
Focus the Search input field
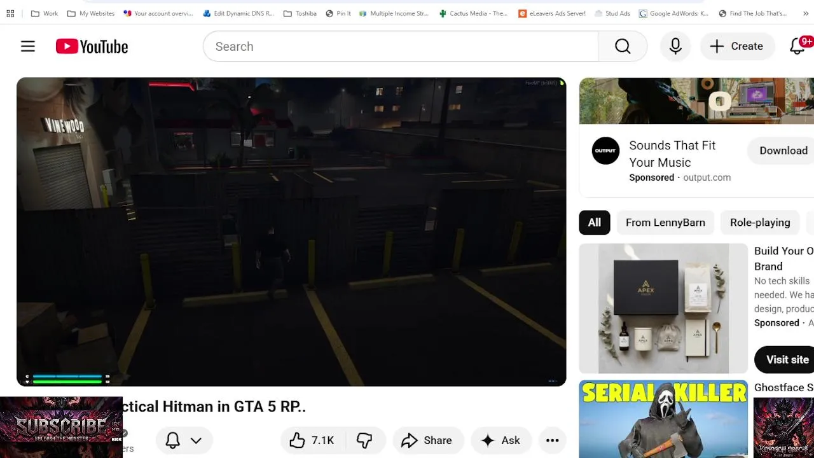(x=401, y=46)
